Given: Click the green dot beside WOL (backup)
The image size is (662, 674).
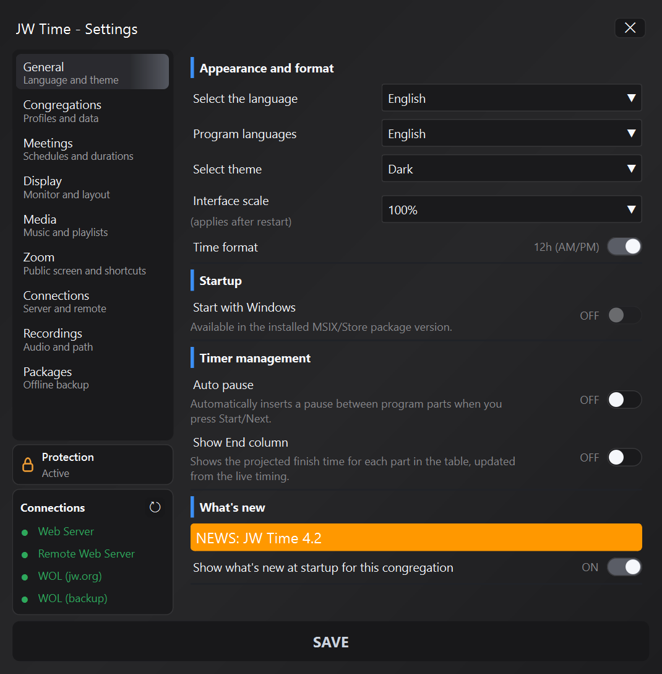Looking at the screenshot, I should click(25, 599).
